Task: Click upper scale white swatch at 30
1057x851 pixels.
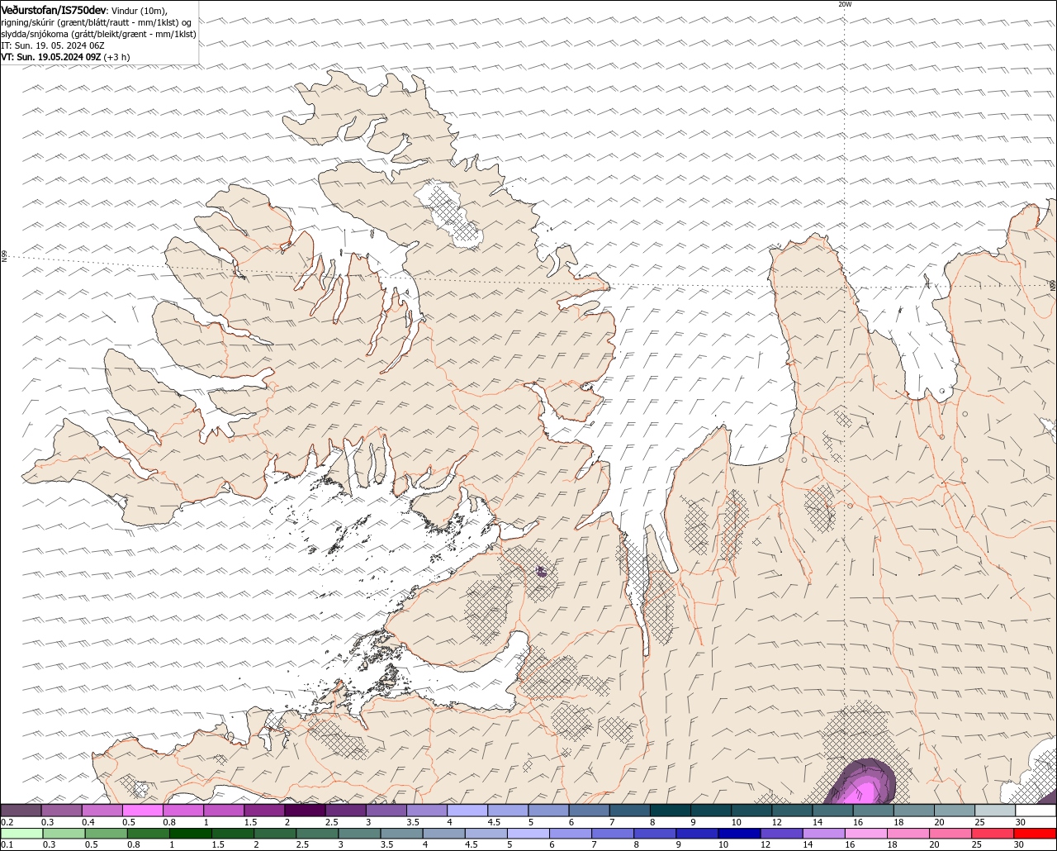Action: 1036,811
